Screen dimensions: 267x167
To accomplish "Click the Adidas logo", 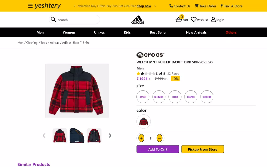I will (138, 20).
